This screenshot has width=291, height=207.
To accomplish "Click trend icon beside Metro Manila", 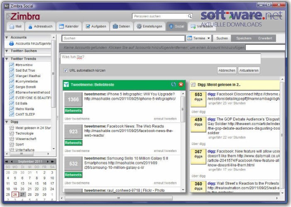I will tap(12, 109).
